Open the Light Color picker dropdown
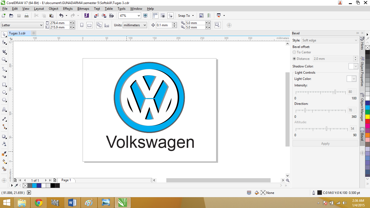370x208 pixels. (351, 79)
